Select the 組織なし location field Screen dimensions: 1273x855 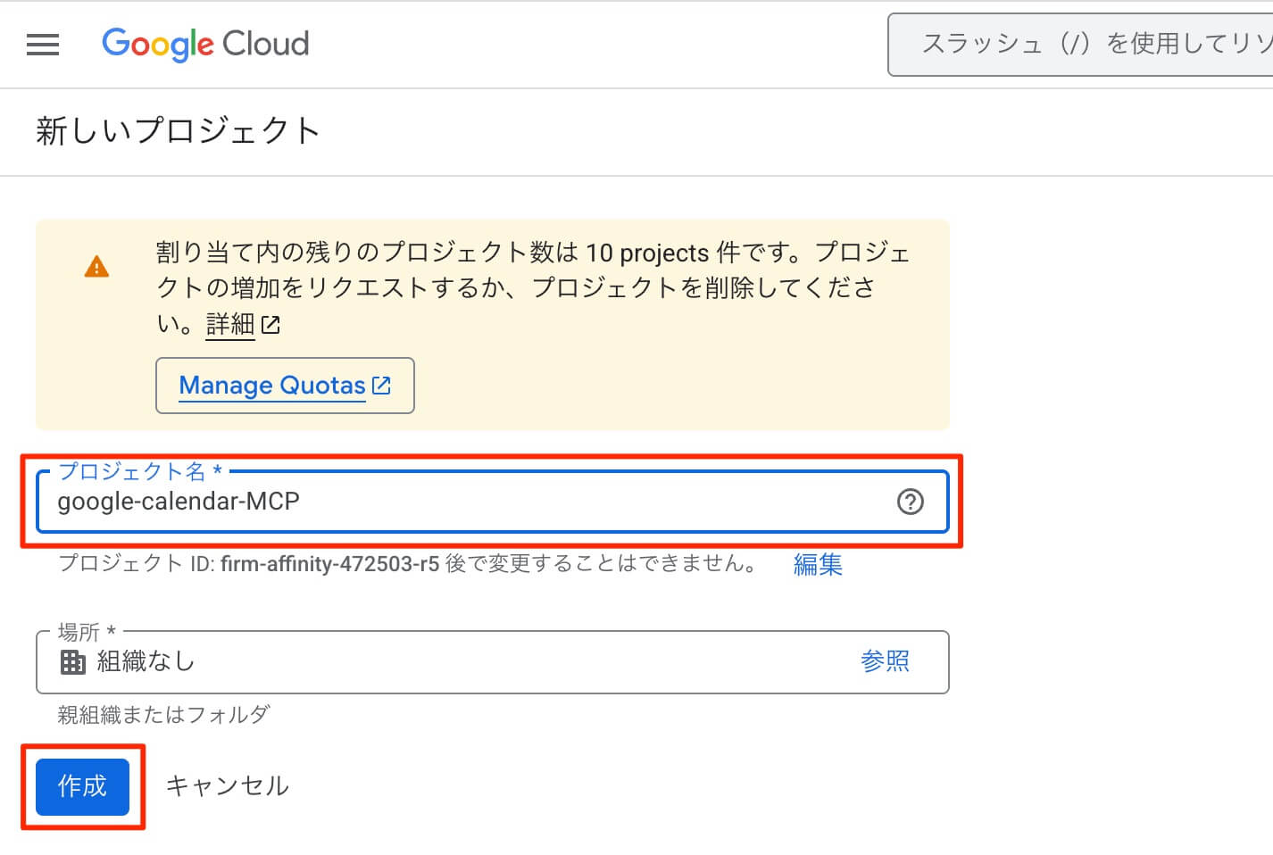click(x=446, y=662)
